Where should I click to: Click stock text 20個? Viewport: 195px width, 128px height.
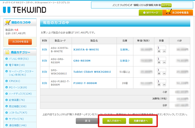click(x=125, y=83)
